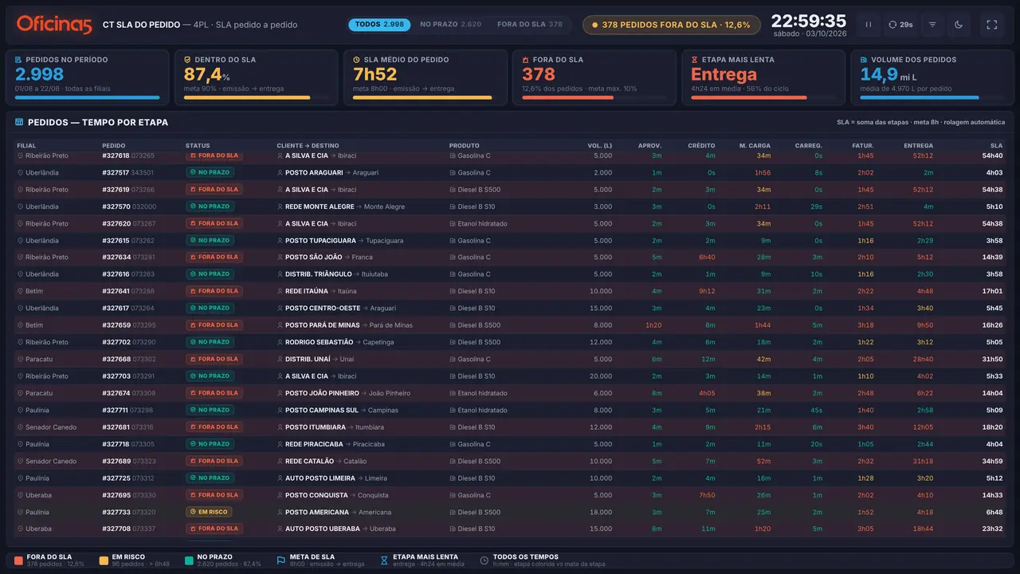Select the TODOS 2.998 filter tab

(379, 25)
